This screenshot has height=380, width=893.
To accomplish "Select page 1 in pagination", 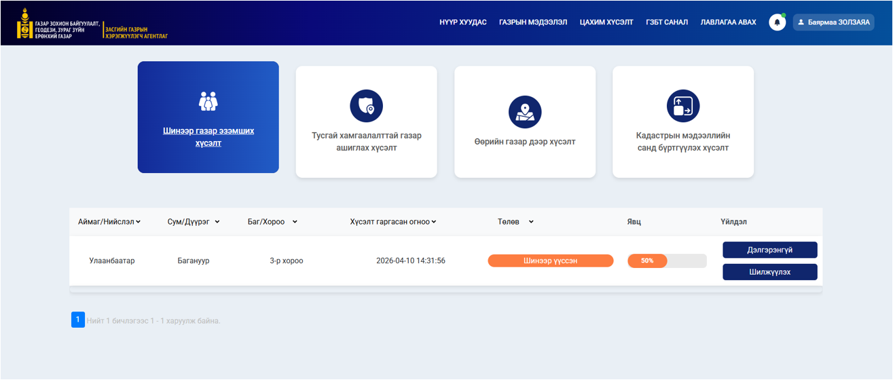I will click(77, 320).
